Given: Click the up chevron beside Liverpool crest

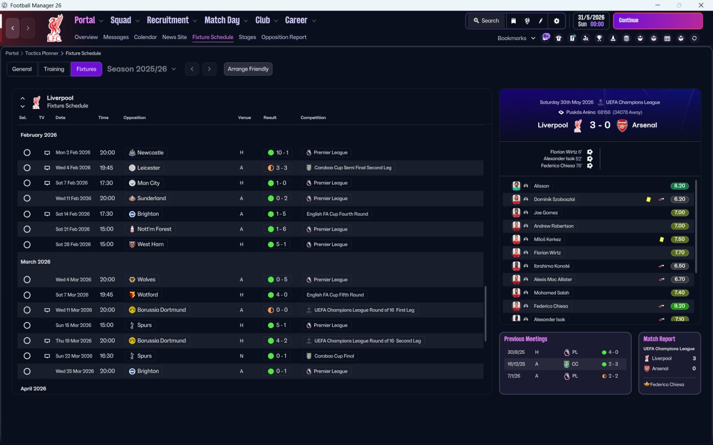Looking at the screenshot, I should (x=23, y=98).
